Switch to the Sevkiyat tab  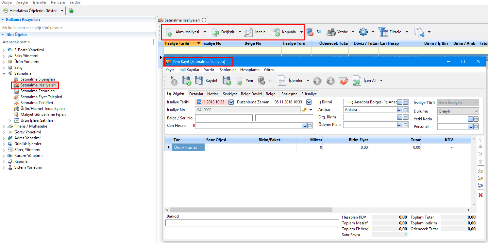pos(230,94)
